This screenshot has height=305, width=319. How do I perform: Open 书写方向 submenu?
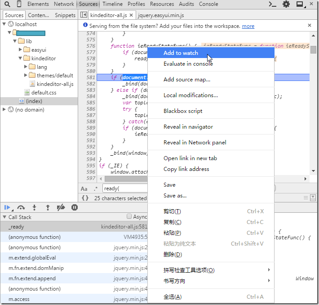(x=211, y=281)
